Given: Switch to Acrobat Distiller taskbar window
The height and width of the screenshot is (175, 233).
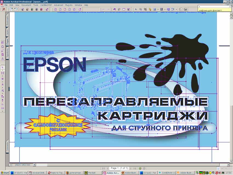Looking at the screenshot, I should click(38, 173).
